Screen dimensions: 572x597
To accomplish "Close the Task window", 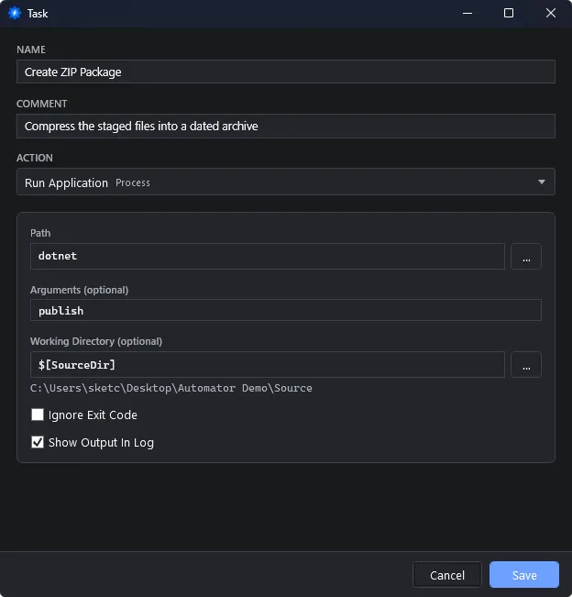I will 550,14.
